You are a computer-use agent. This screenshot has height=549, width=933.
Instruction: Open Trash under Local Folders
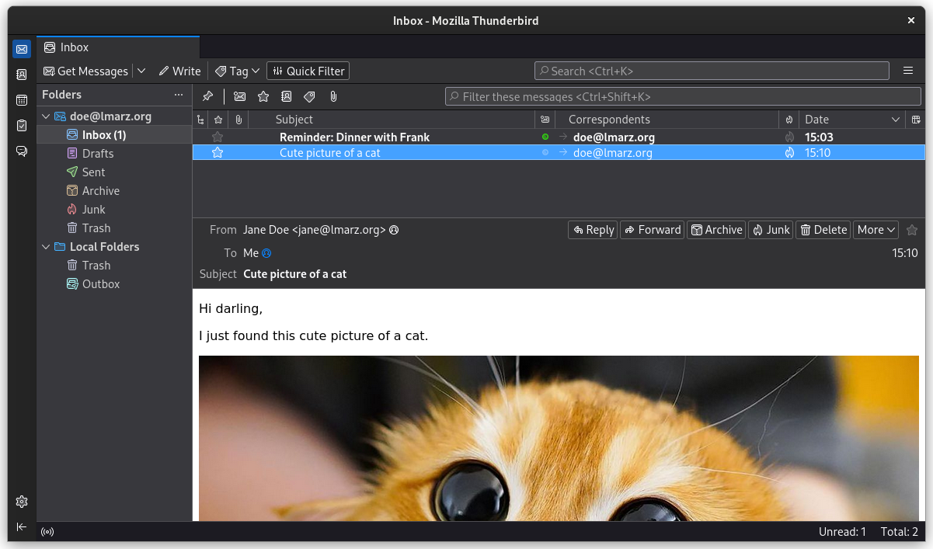click(x=113, y=266)
